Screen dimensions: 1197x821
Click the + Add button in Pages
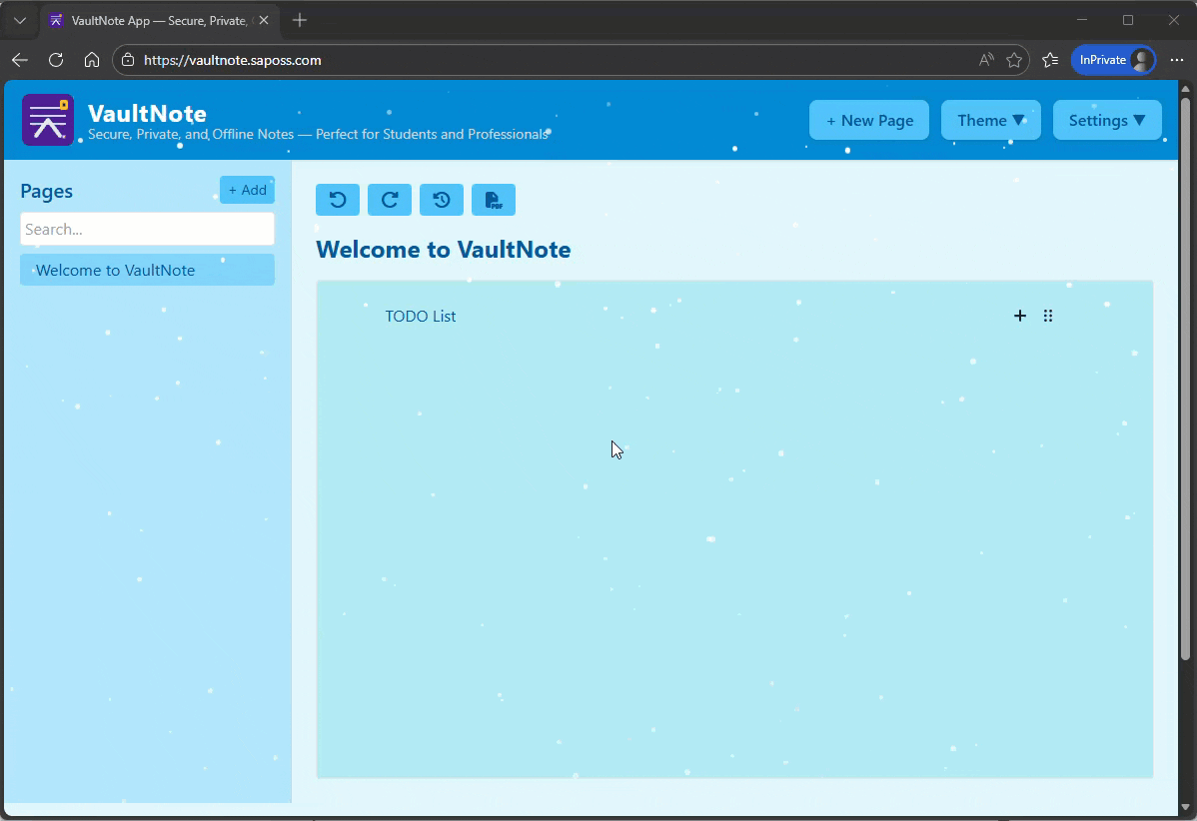click(248, 190)
